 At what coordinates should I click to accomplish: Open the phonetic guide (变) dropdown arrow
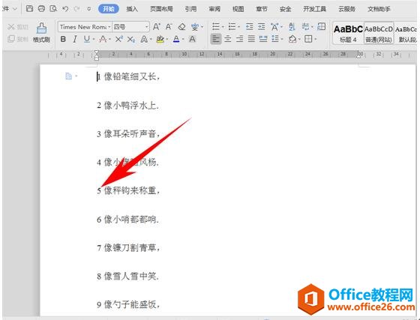202,27
